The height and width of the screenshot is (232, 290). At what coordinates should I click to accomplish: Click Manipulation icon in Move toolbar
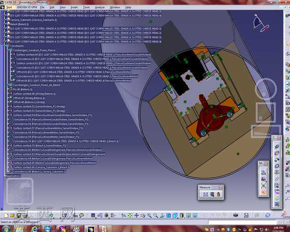264,173
